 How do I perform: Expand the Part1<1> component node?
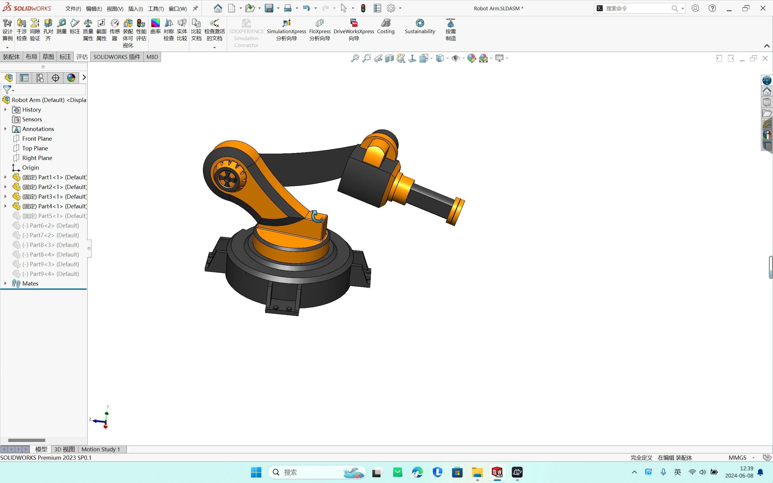(x=5, y=177)
